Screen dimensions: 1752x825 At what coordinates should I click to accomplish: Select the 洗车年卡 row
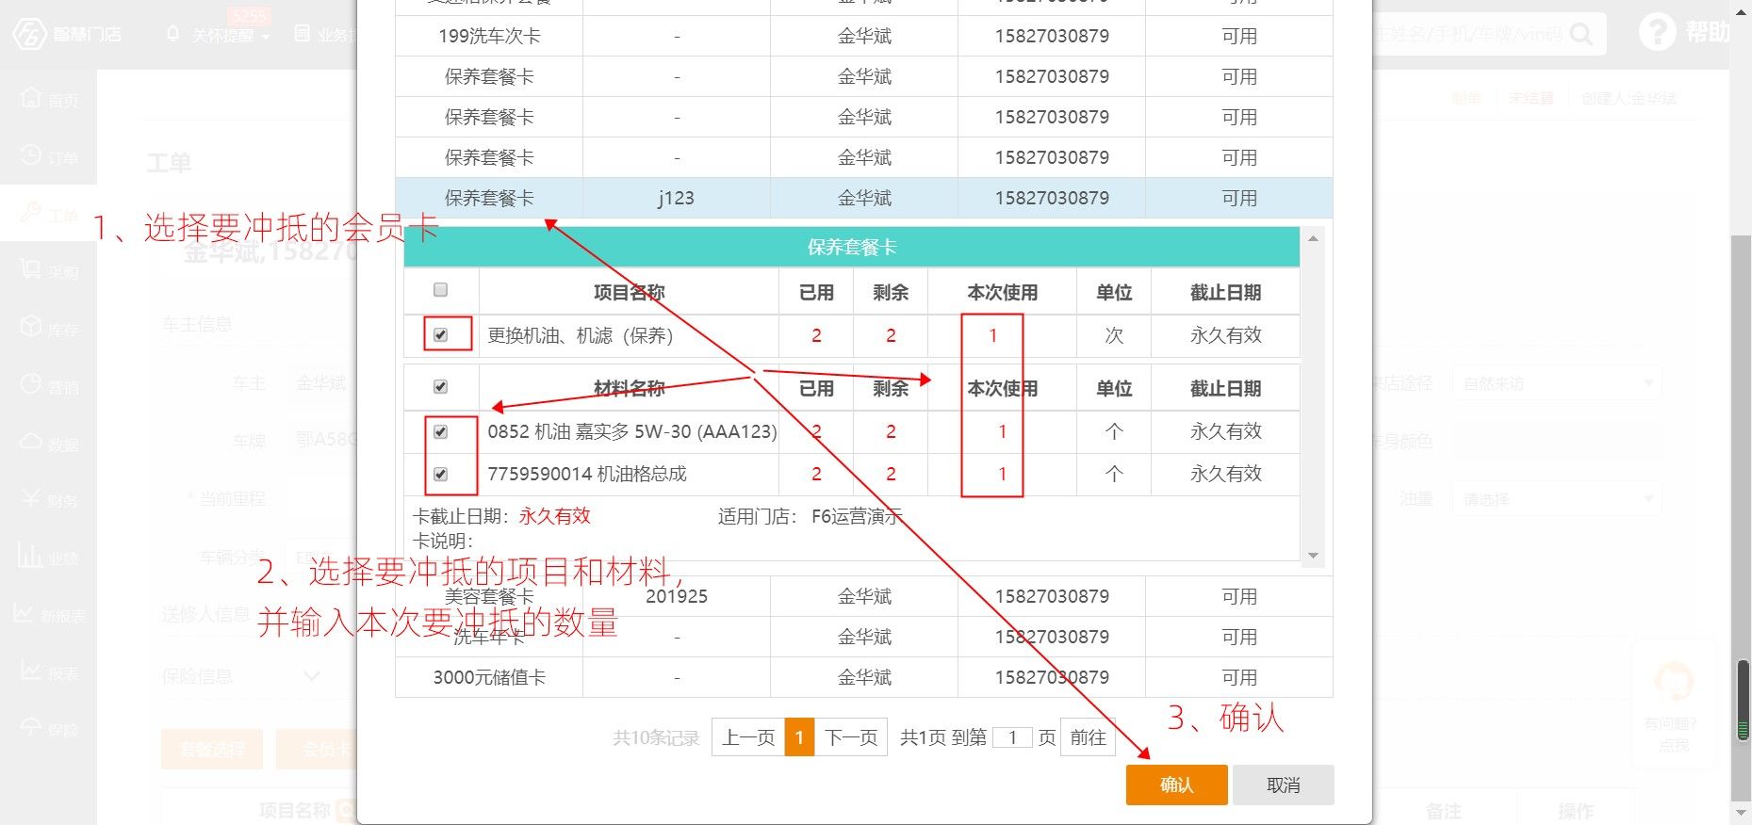pos(863,637)
